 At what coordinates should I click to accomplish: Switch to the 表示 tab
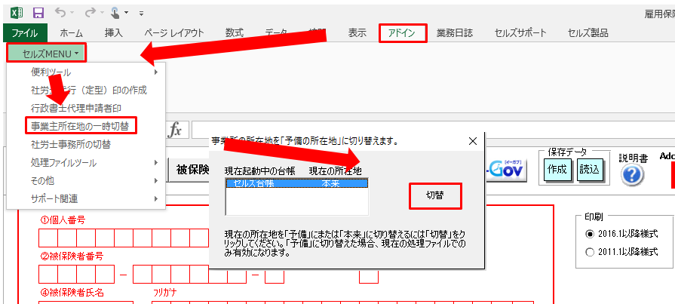[357, 32]
